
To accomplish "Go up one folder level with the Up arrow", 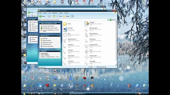I will tap(54, 16).
